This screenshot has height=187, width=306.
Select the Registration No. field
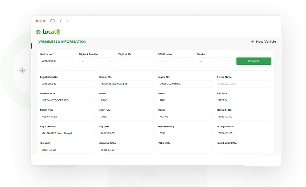pos(67,84)
